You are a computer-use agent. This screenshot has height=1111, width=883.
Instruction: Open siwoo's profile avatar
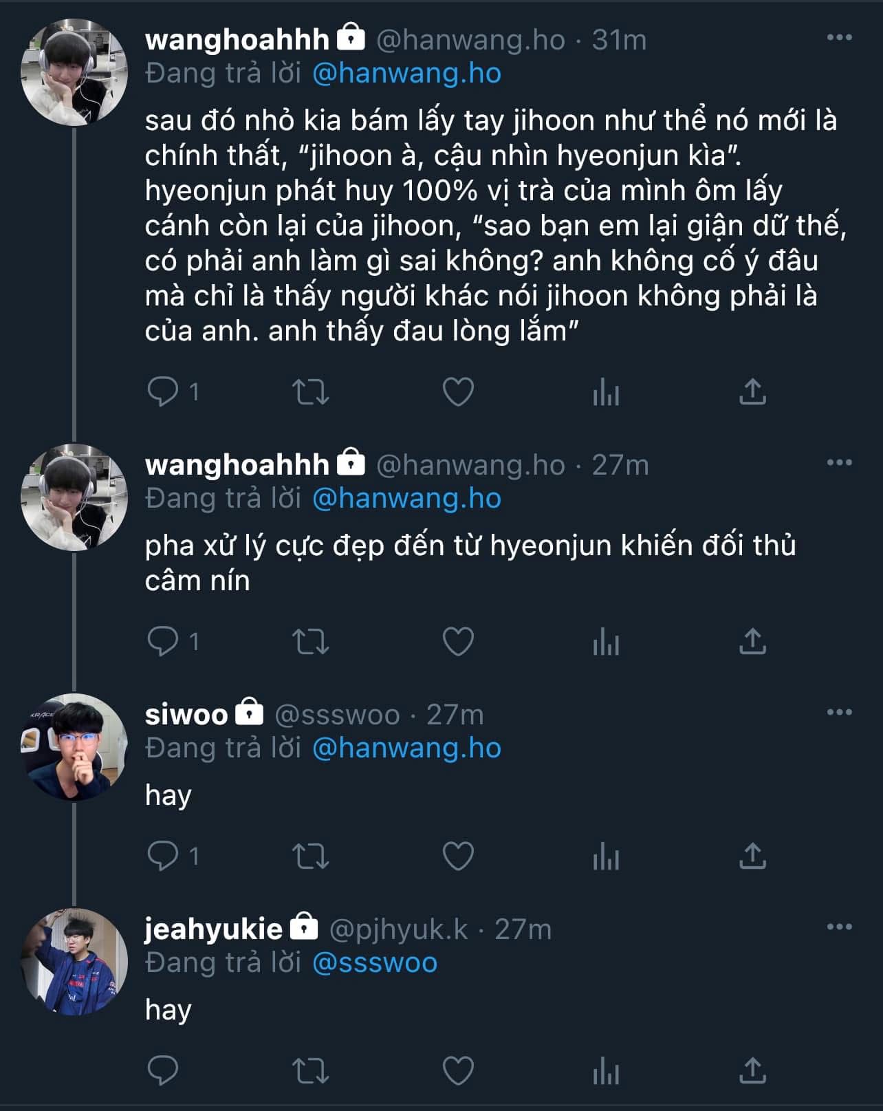click(74, 747)
